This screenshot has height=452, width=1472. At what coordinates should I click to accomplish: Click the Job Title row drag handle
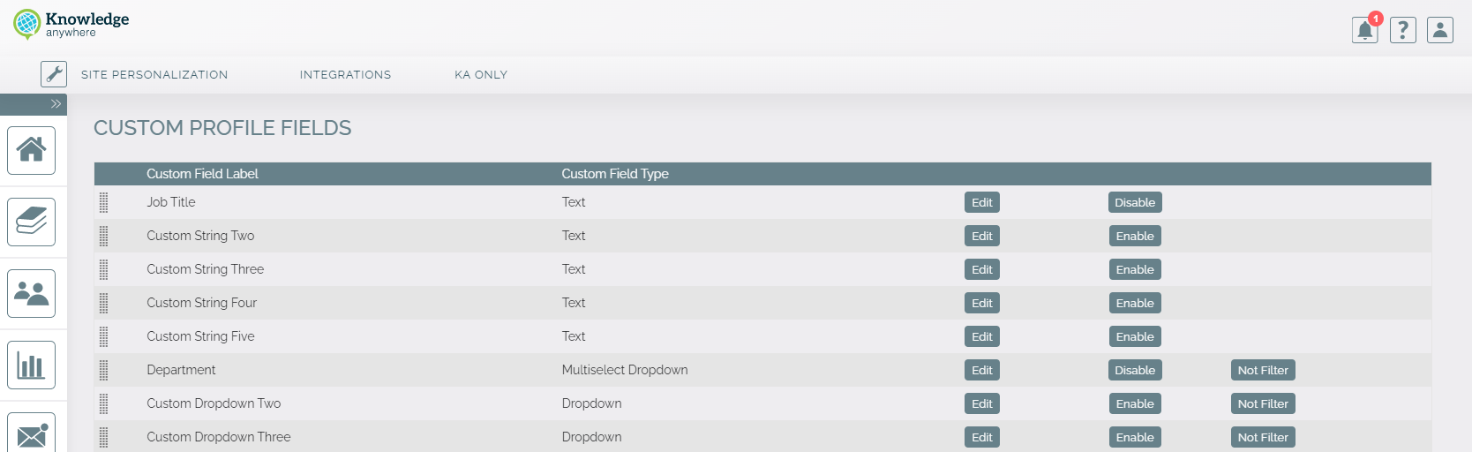coord(104,202)
